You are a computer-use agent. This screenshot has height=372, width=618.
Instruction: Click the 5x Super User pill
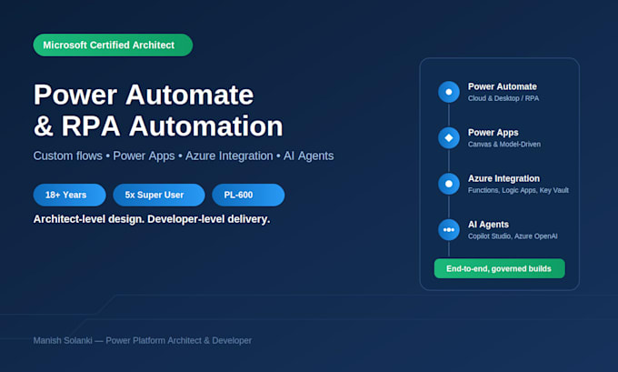click(x=159, y=195)
